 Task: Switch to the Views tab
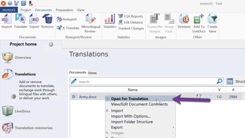92,73
